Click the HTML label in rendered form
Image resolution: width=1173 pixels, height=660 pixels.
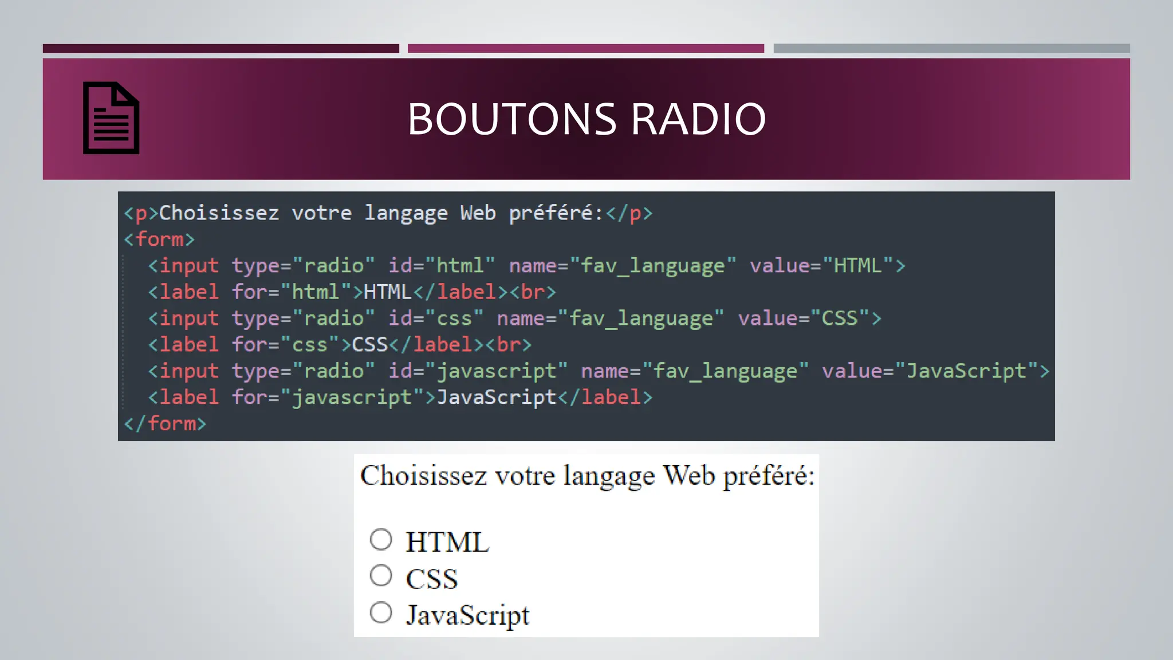447,542
